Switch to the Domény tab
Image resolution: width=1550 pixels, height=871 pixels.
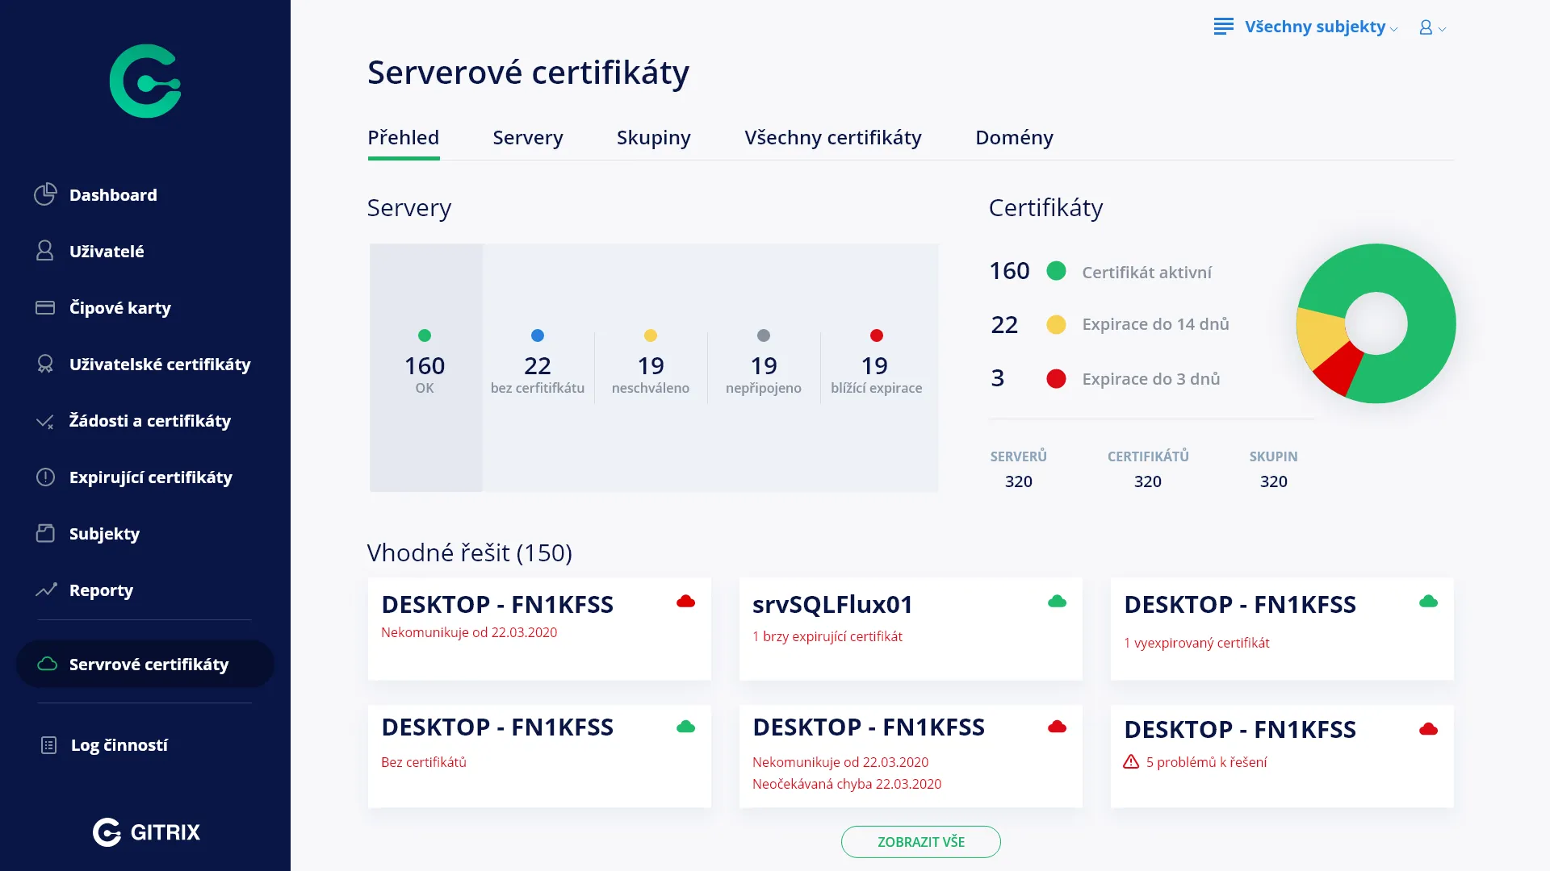(x=1014, y=138)
